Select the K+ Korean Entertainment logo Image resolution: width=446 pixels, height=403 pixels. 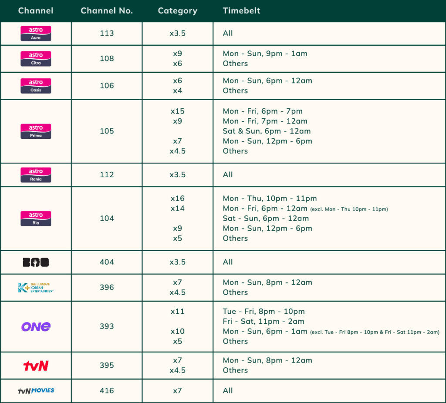pos(36,288)
